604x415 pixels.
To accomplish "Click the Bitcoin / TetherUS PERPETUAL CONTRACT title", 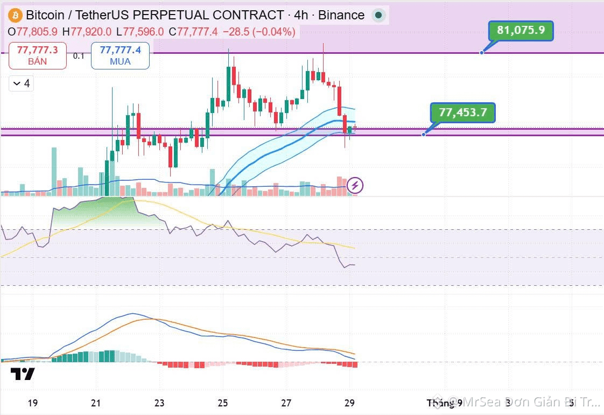I will (155, 15).
